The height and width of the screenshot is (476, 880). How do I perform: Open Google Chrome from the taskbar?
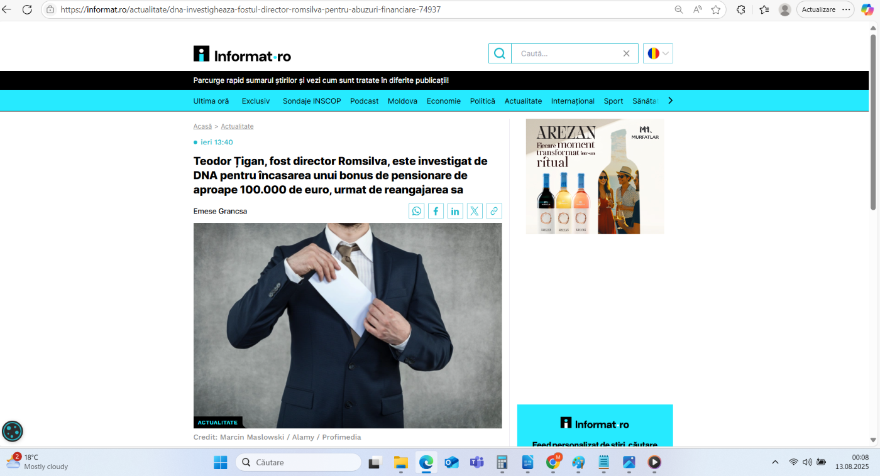click(553, 463)
